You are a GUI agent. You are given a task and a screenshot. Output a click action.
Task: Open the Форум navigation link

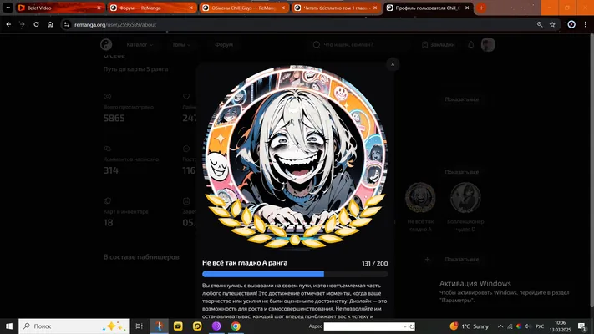(224, 45)
